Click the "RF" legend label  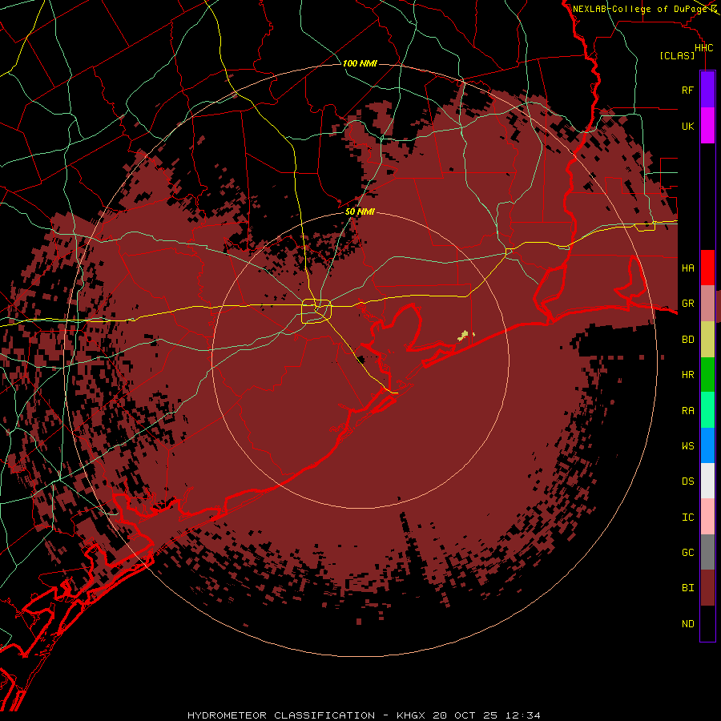pos(687,90)
